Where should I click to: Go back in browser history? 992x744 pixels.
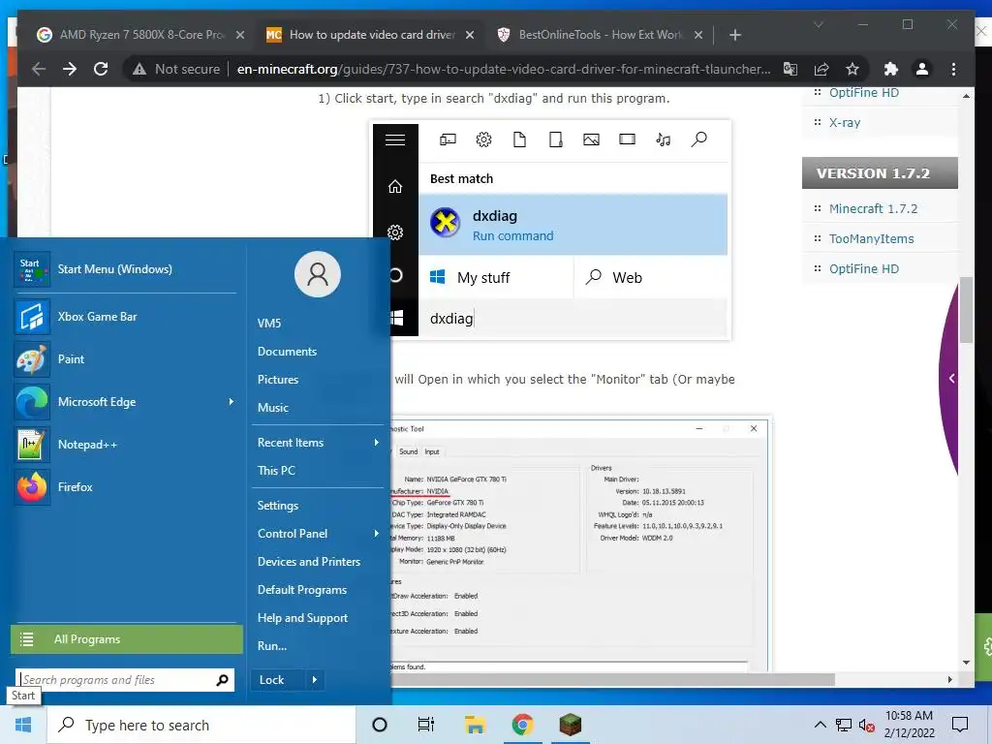39,69
